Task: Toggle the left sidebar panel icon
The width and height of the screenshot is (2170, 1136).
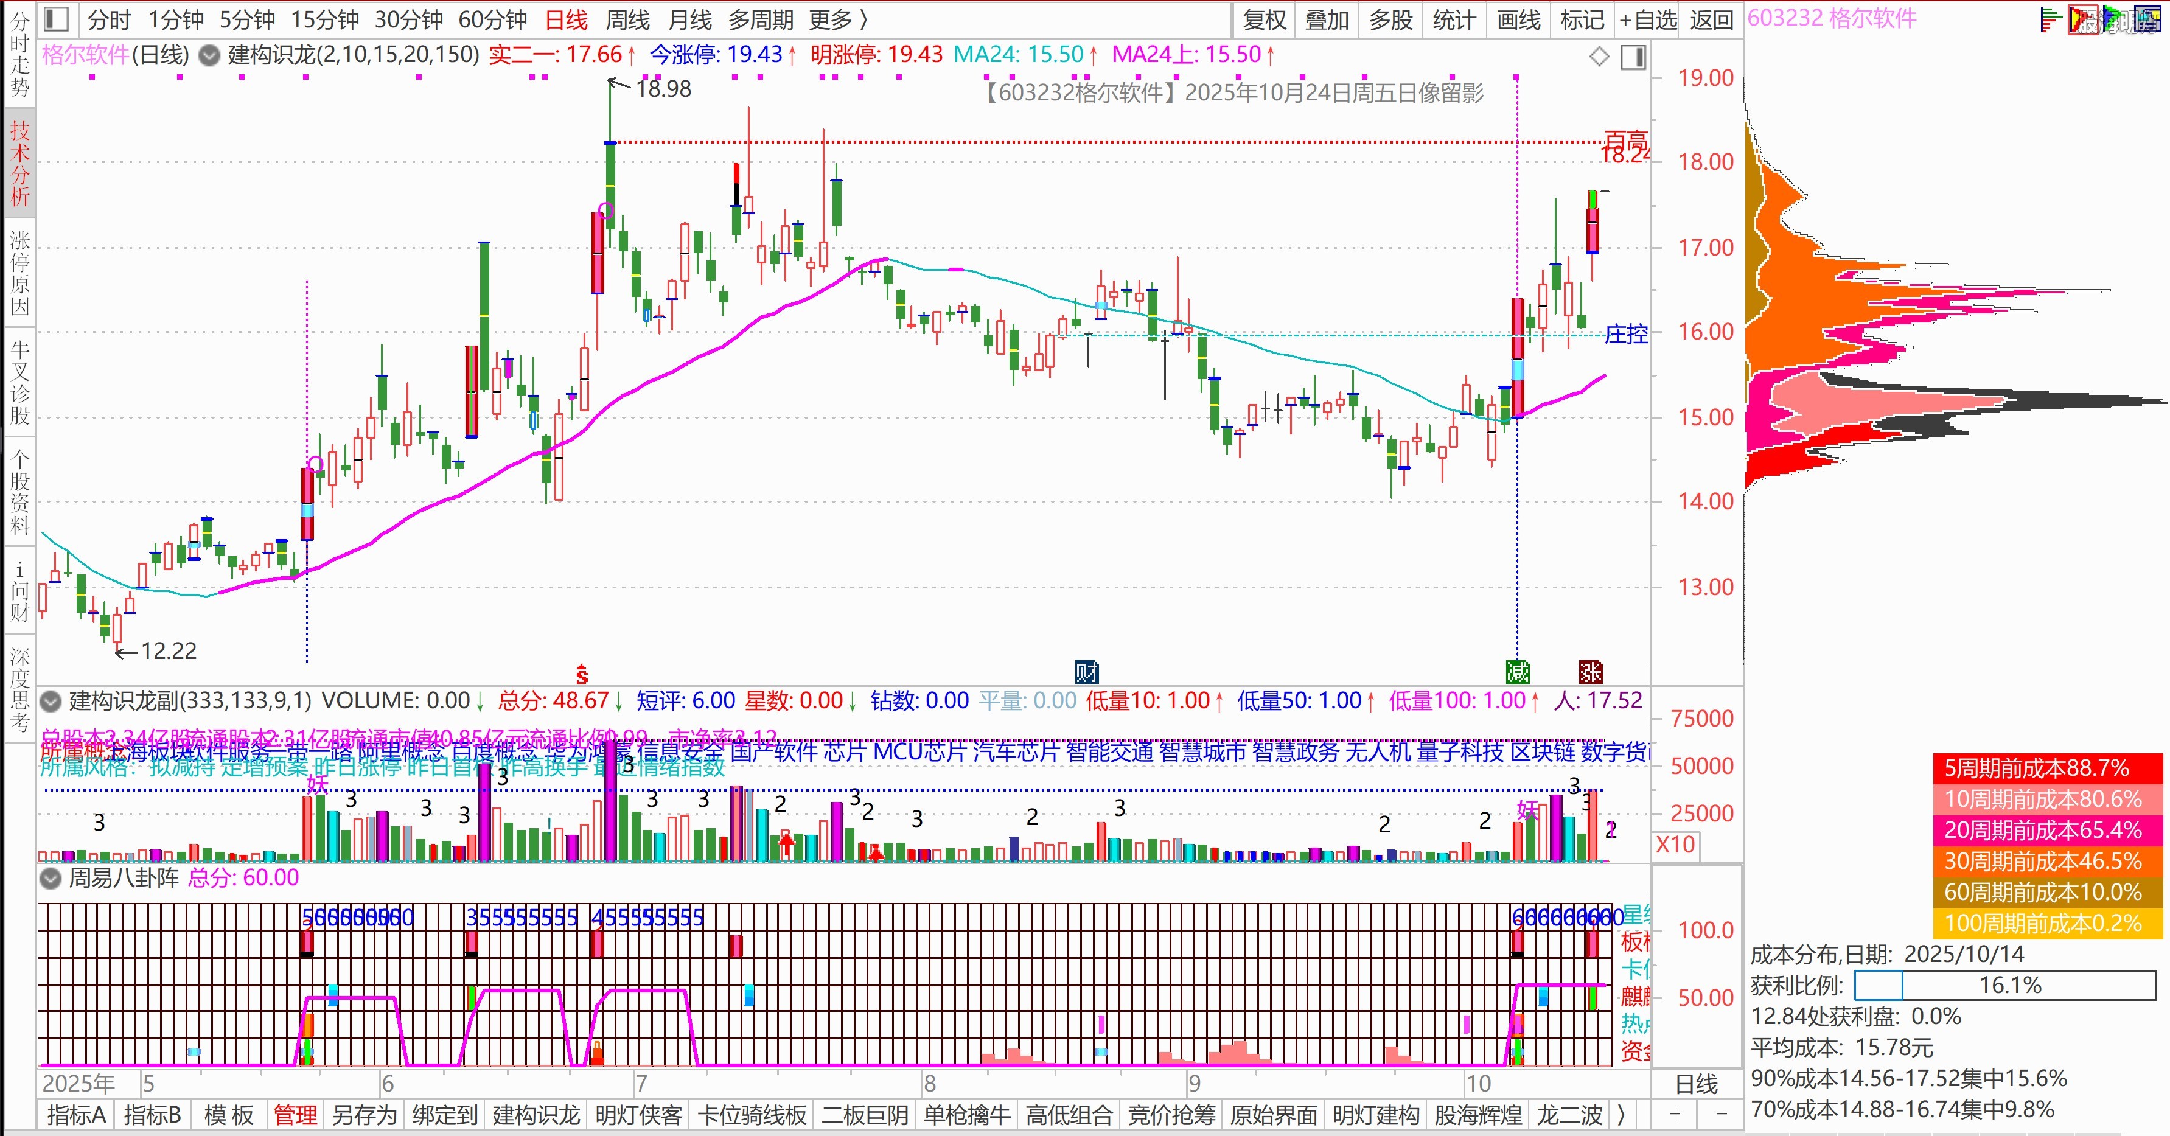Action: pyautogui.click(x=57, y=18)
